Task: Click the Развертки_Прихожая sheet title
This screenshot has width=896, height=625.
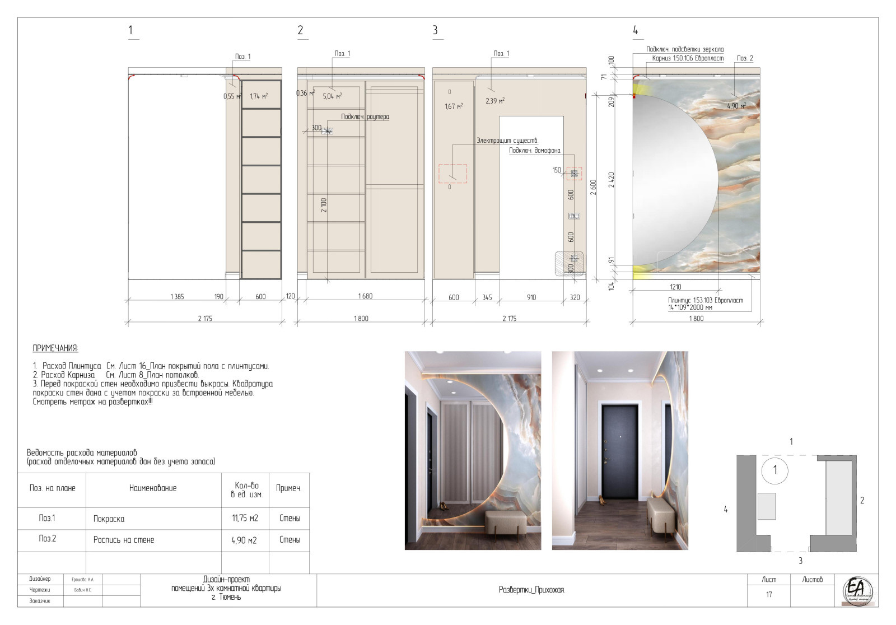Action: tap(532, 590)
